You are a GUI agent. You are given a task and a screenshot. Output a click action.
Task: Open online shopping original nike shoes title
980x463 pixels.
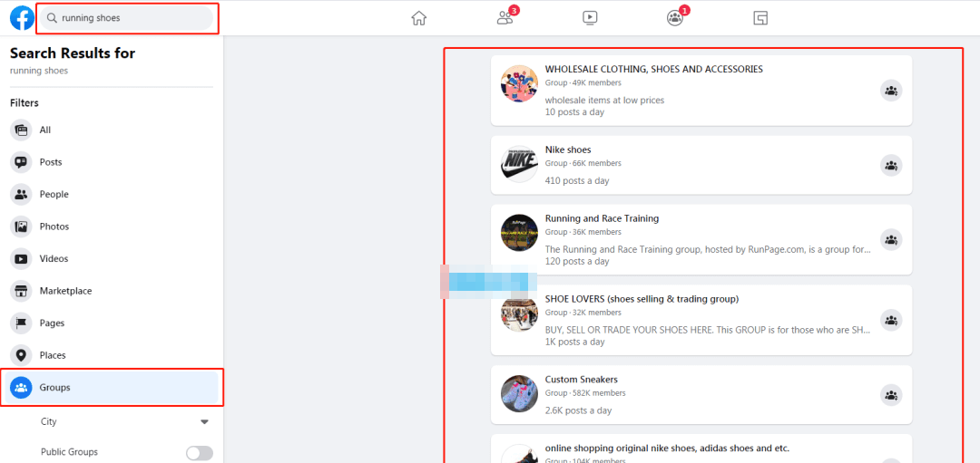point(668,448)
